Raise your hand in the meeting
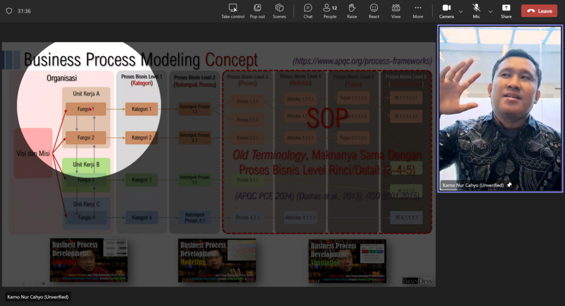The height and width of the screenshot is (306, 565). (352, 10)
